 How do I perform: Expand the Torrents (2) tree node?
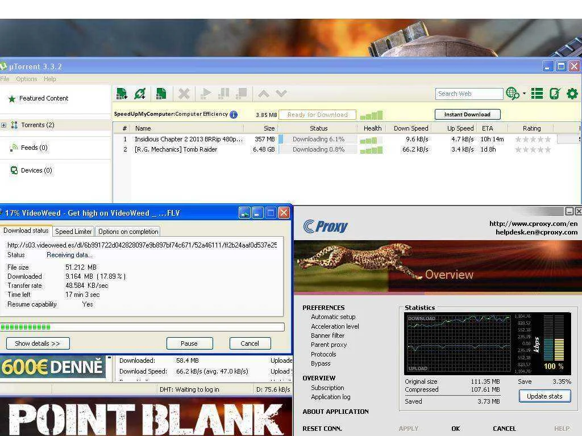click(4, 125)
